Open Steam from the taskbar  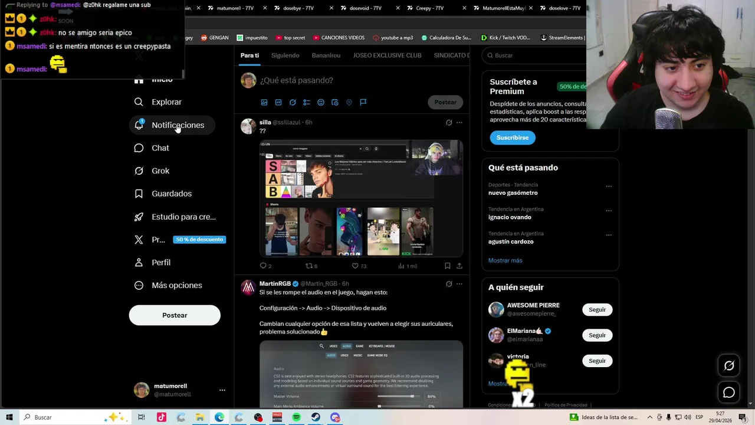pyautogui.click(x=316, y=417)
